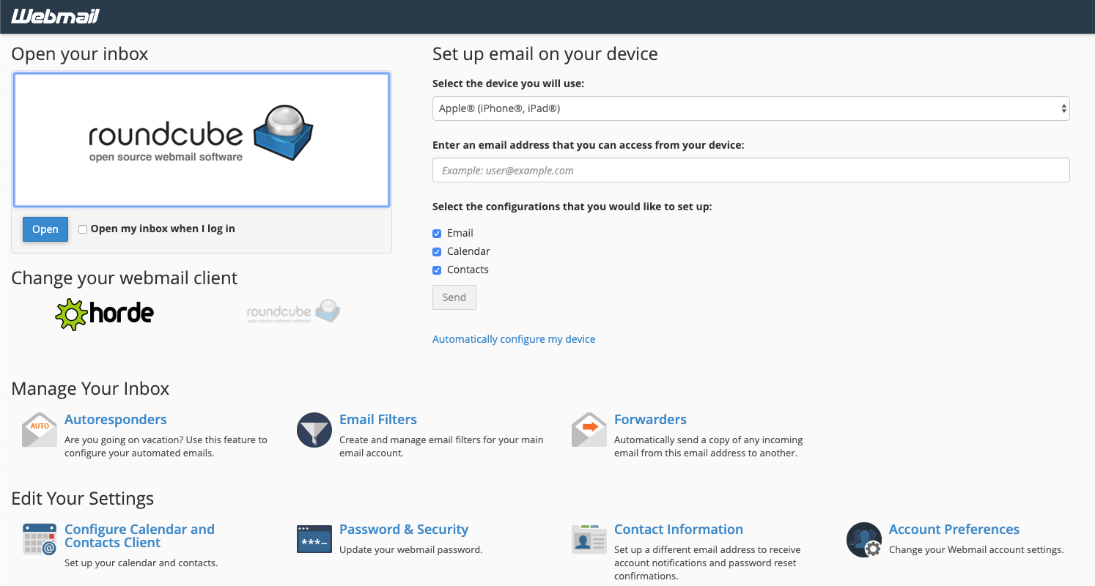The image size is (1095, 586).
Task: Click the Autoresponders envelope icon
Action: point(39,431)
